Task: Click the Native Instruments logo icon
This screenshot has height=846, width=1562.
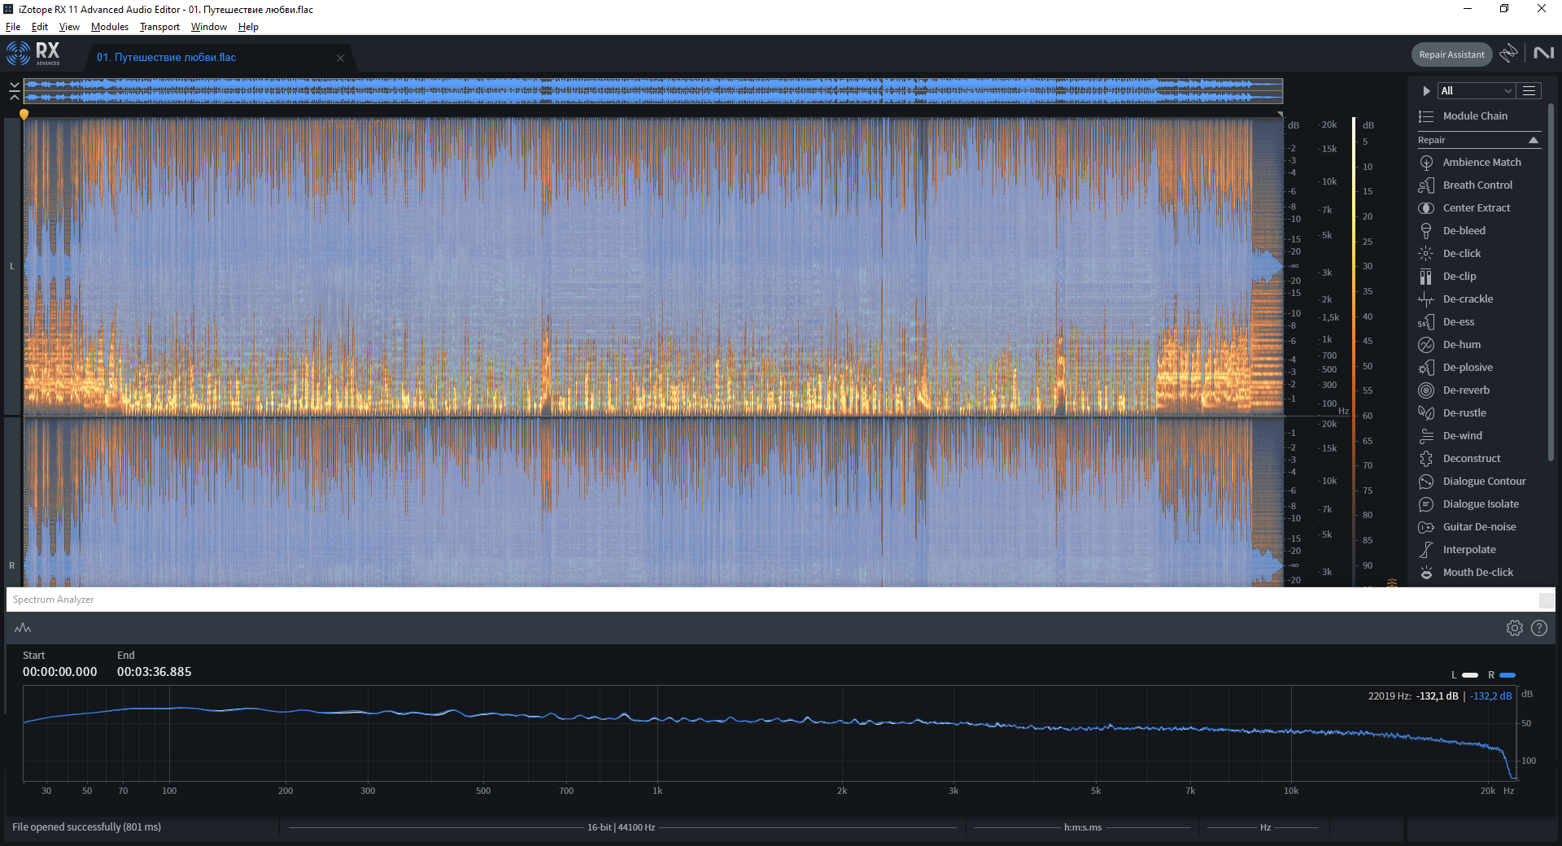Action: pos(1543,53)
